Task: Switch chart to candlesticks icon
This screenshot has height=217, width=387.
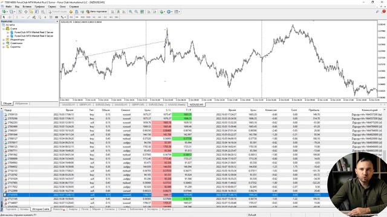Action: coord(119,11)
